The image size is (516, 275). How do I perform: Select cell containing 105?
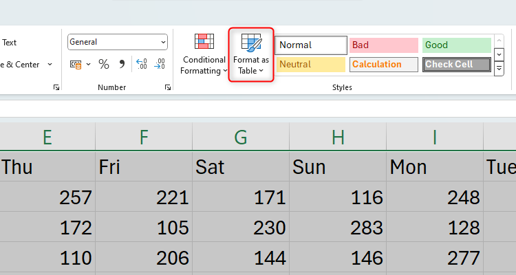click(144, 227)
